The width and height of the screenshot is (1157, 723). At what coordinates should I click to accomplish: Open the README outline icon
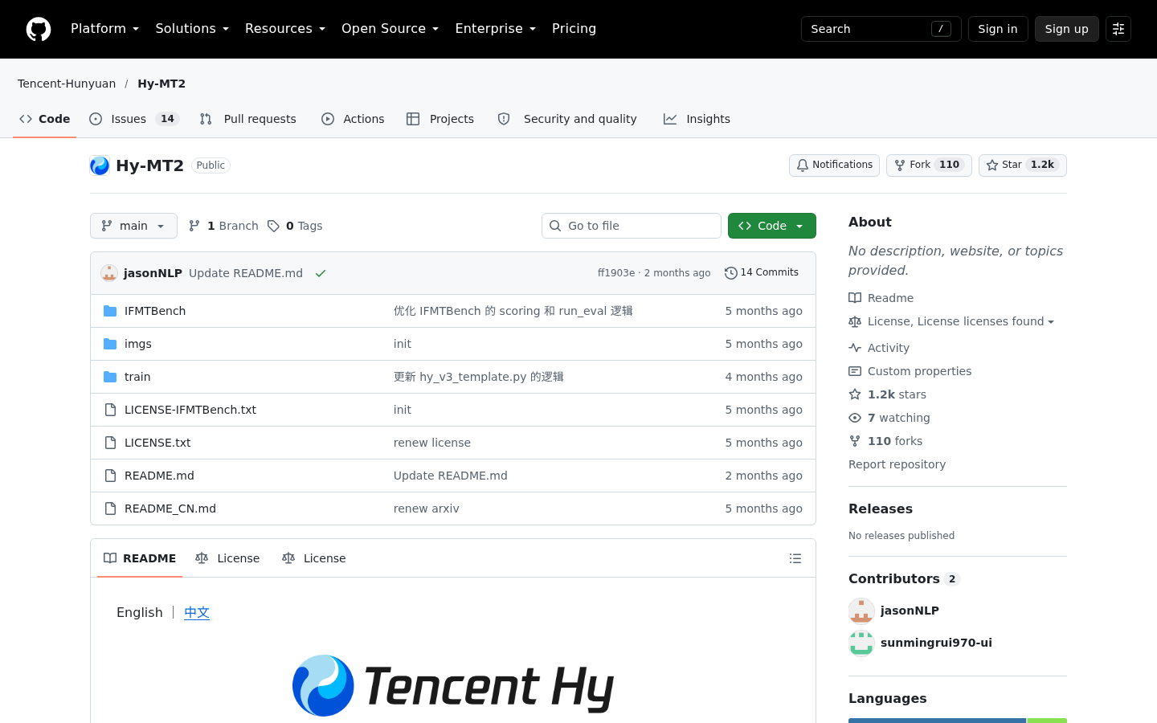pos(795,558)
